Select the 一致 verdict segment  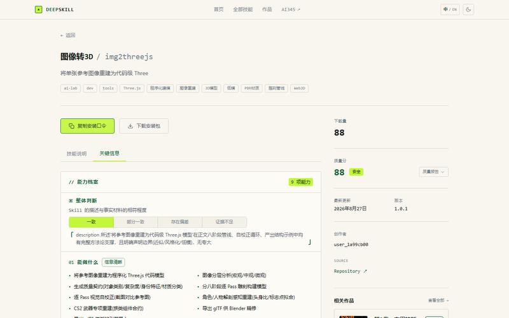point(91,222)
